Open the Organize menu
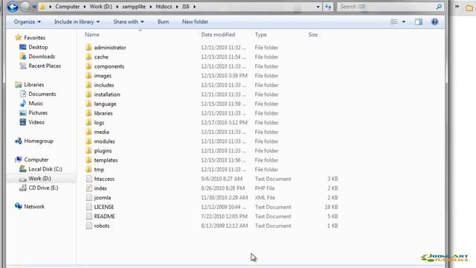The width and height of the screenshot is (476, 268). click(28, 22)
